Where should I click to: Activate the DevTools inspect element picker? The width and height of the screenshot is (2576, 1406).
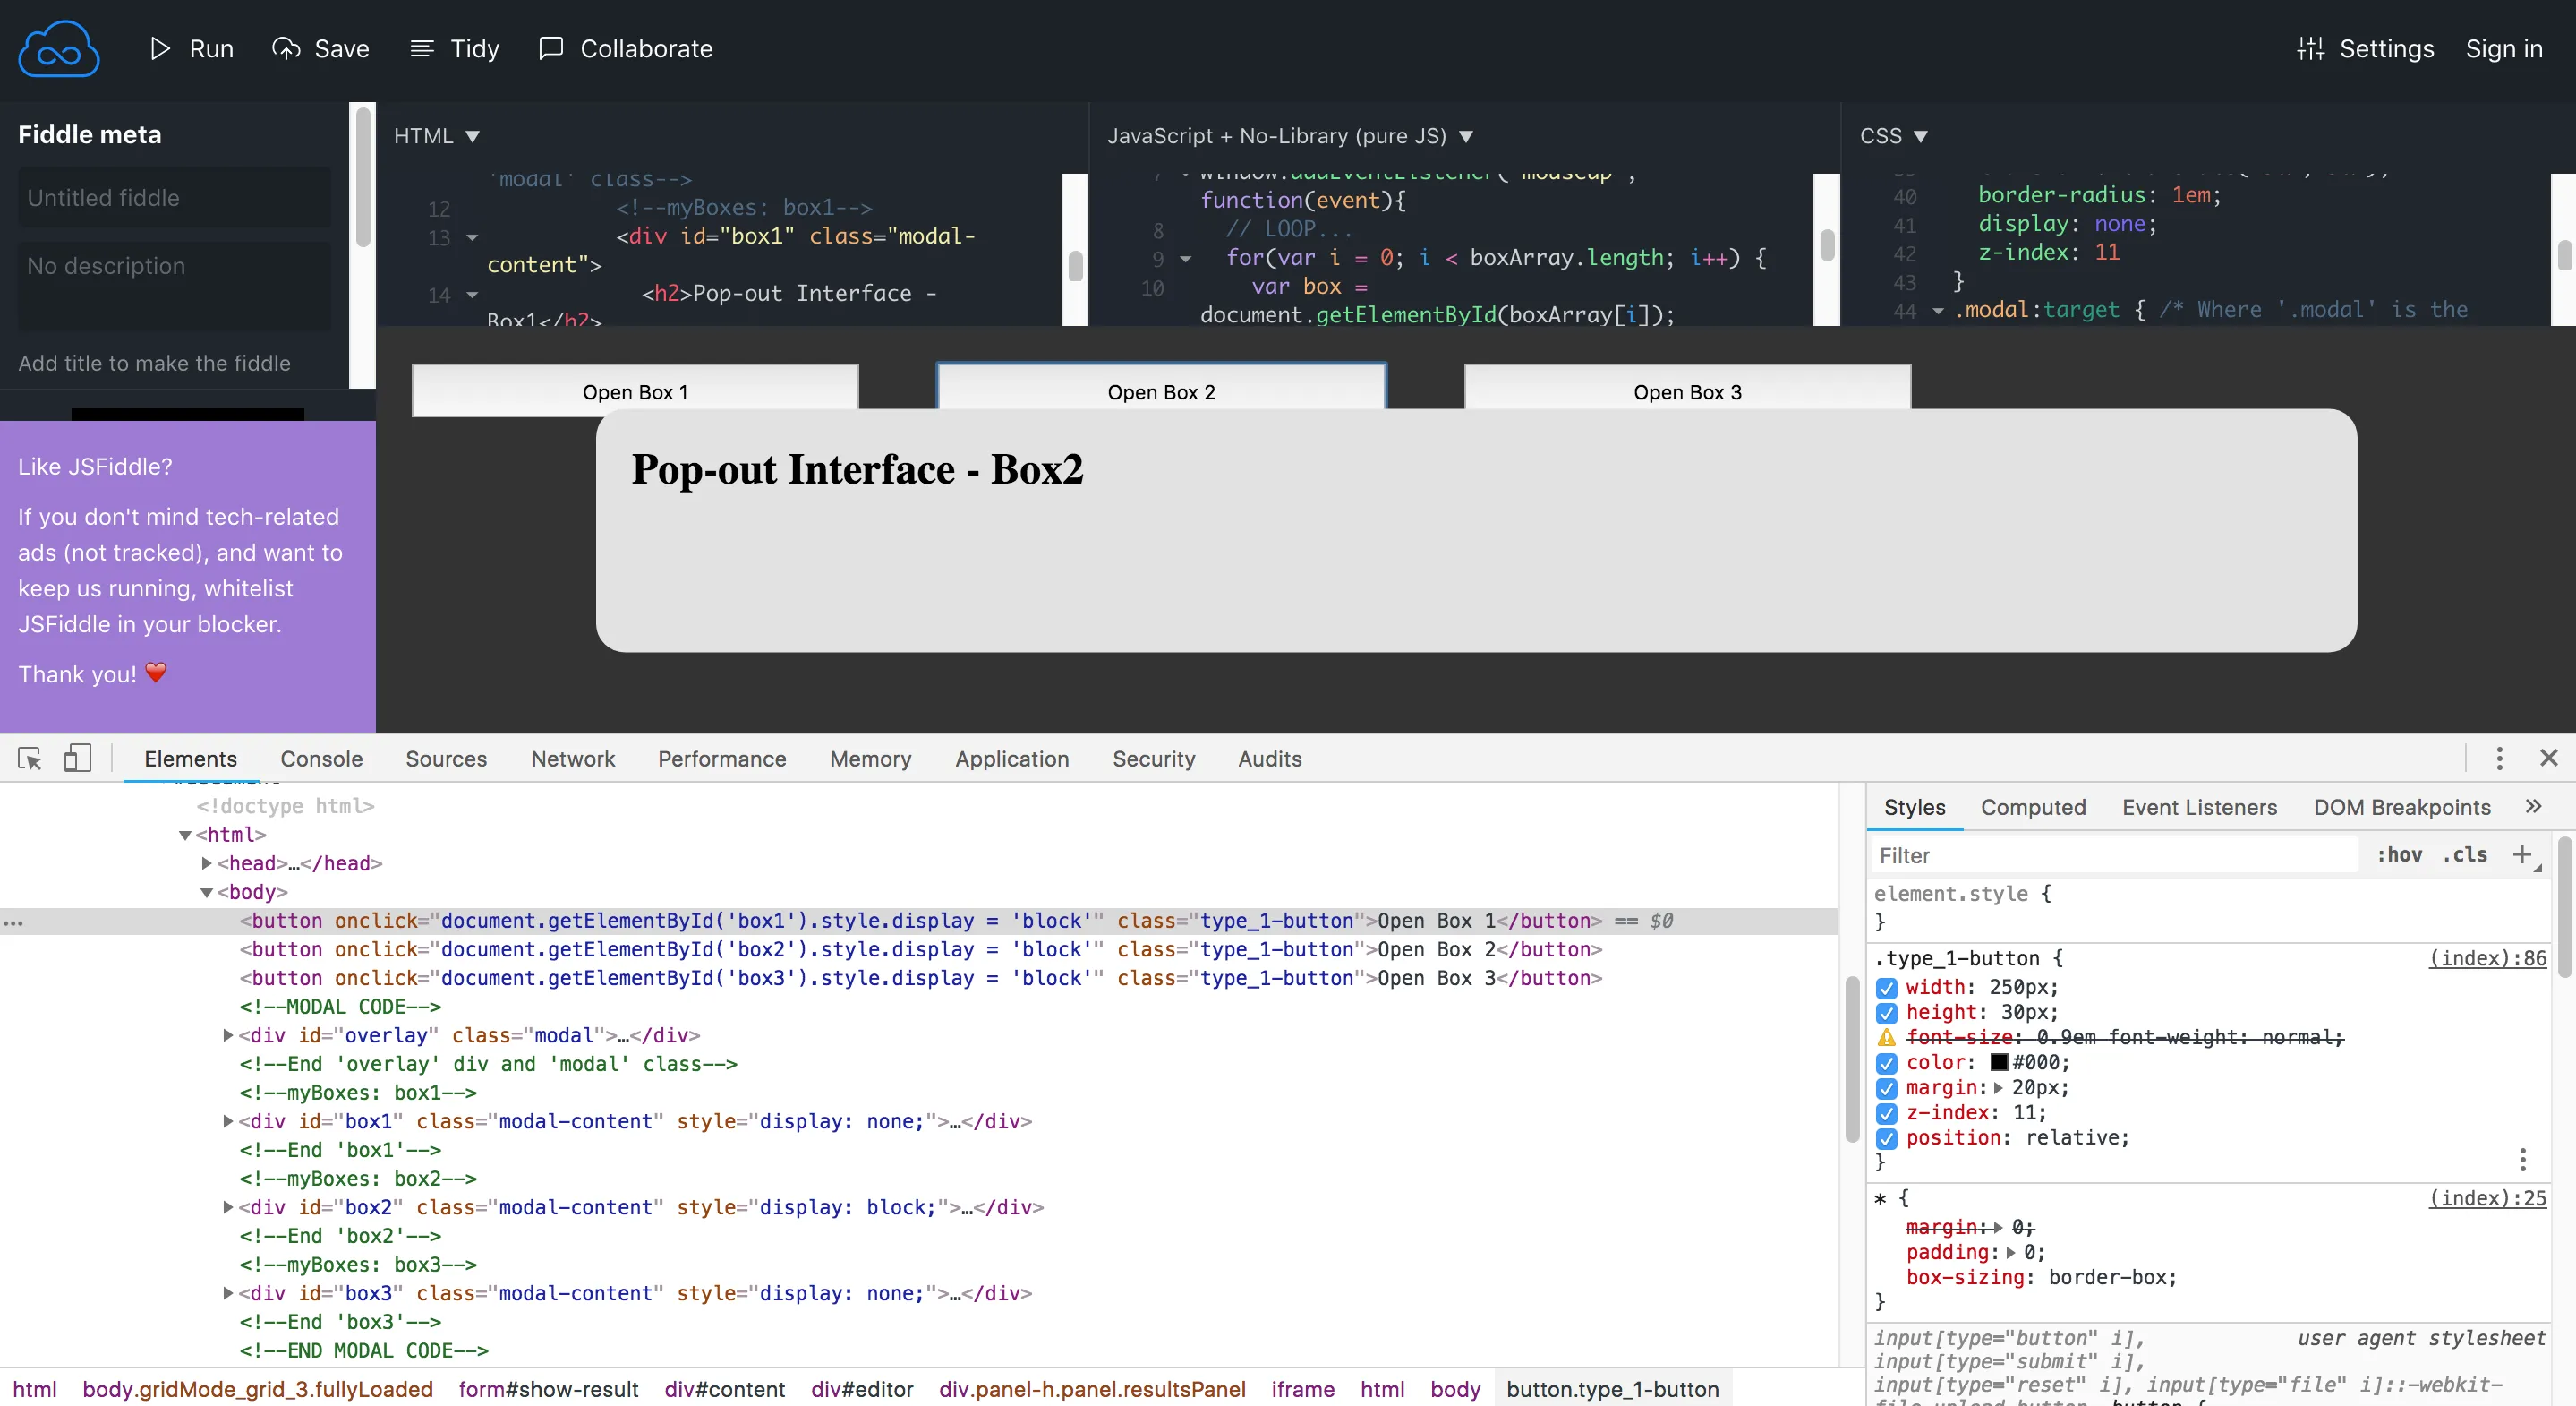[x=30, y=759]
